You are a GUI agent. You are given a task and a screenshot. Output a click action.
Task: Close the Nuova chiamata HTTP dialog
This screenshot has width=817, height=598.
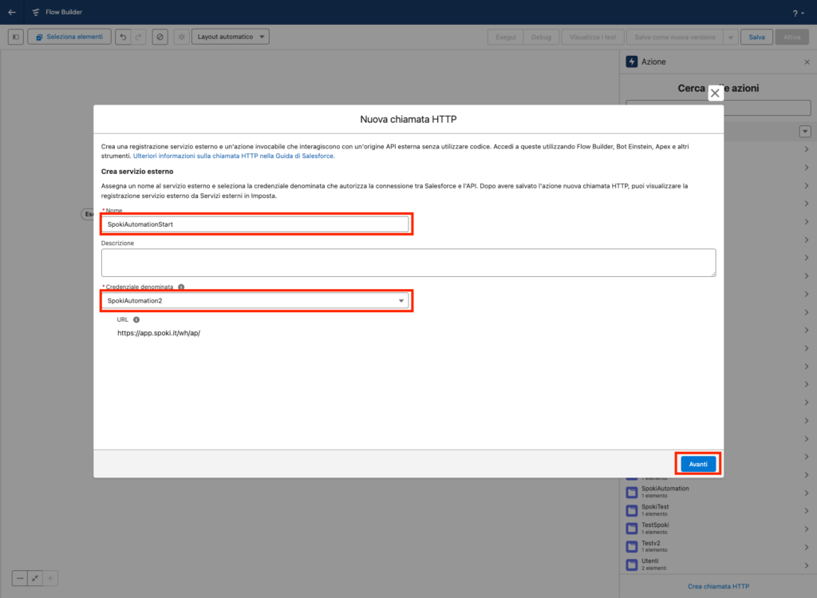pos(715,93)
